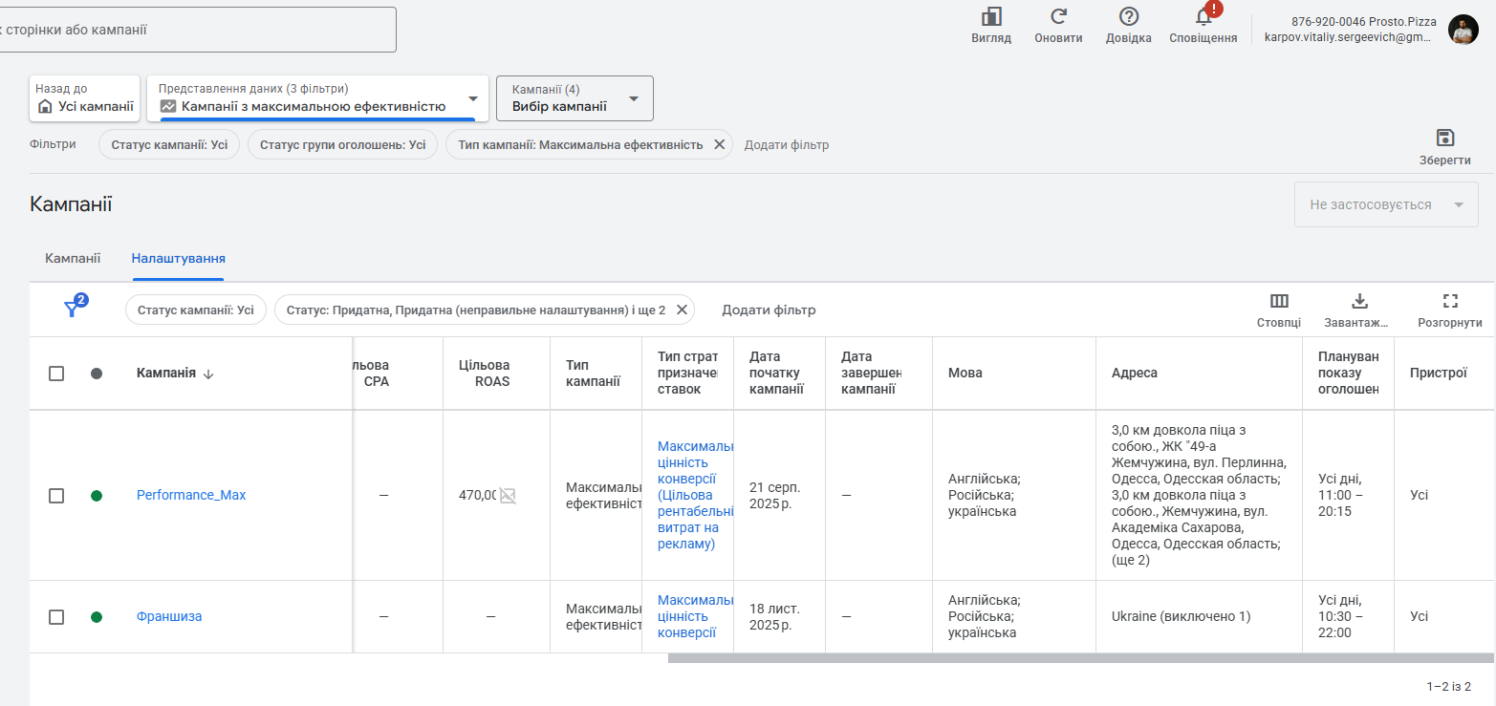This screenshot has width=1496, height=706.
Task: Remove the Тип кампанії filter chip
Action: coord(719,145)
